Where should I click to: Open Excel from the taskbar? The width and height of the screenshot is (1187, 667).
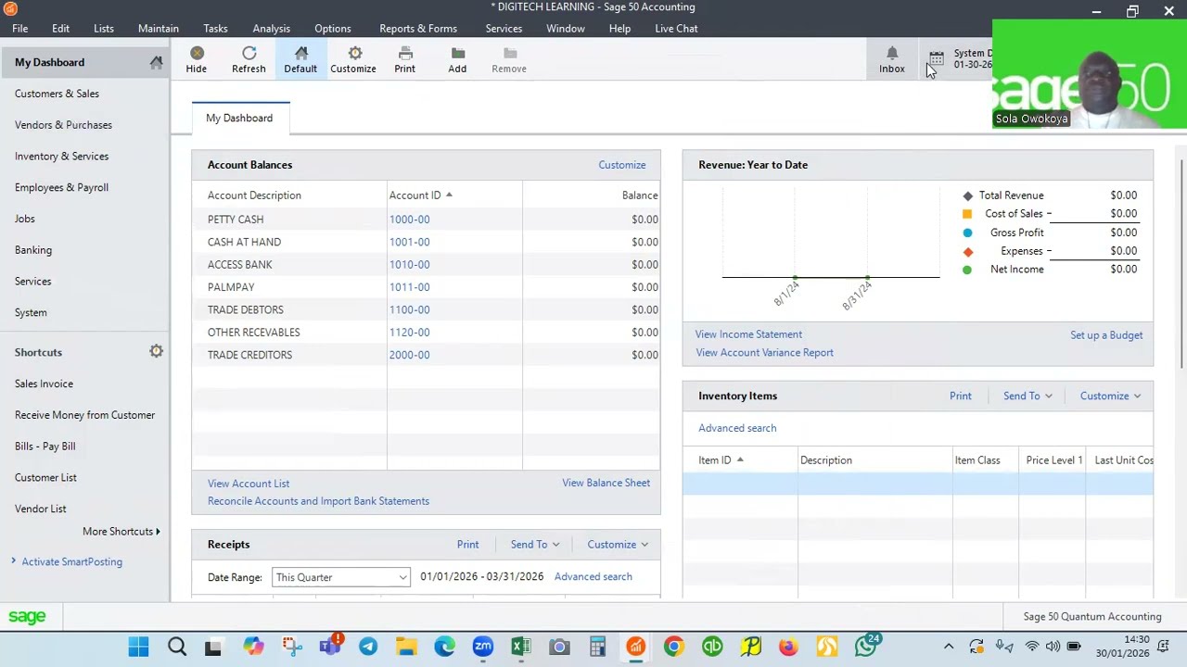click(521, 647)
